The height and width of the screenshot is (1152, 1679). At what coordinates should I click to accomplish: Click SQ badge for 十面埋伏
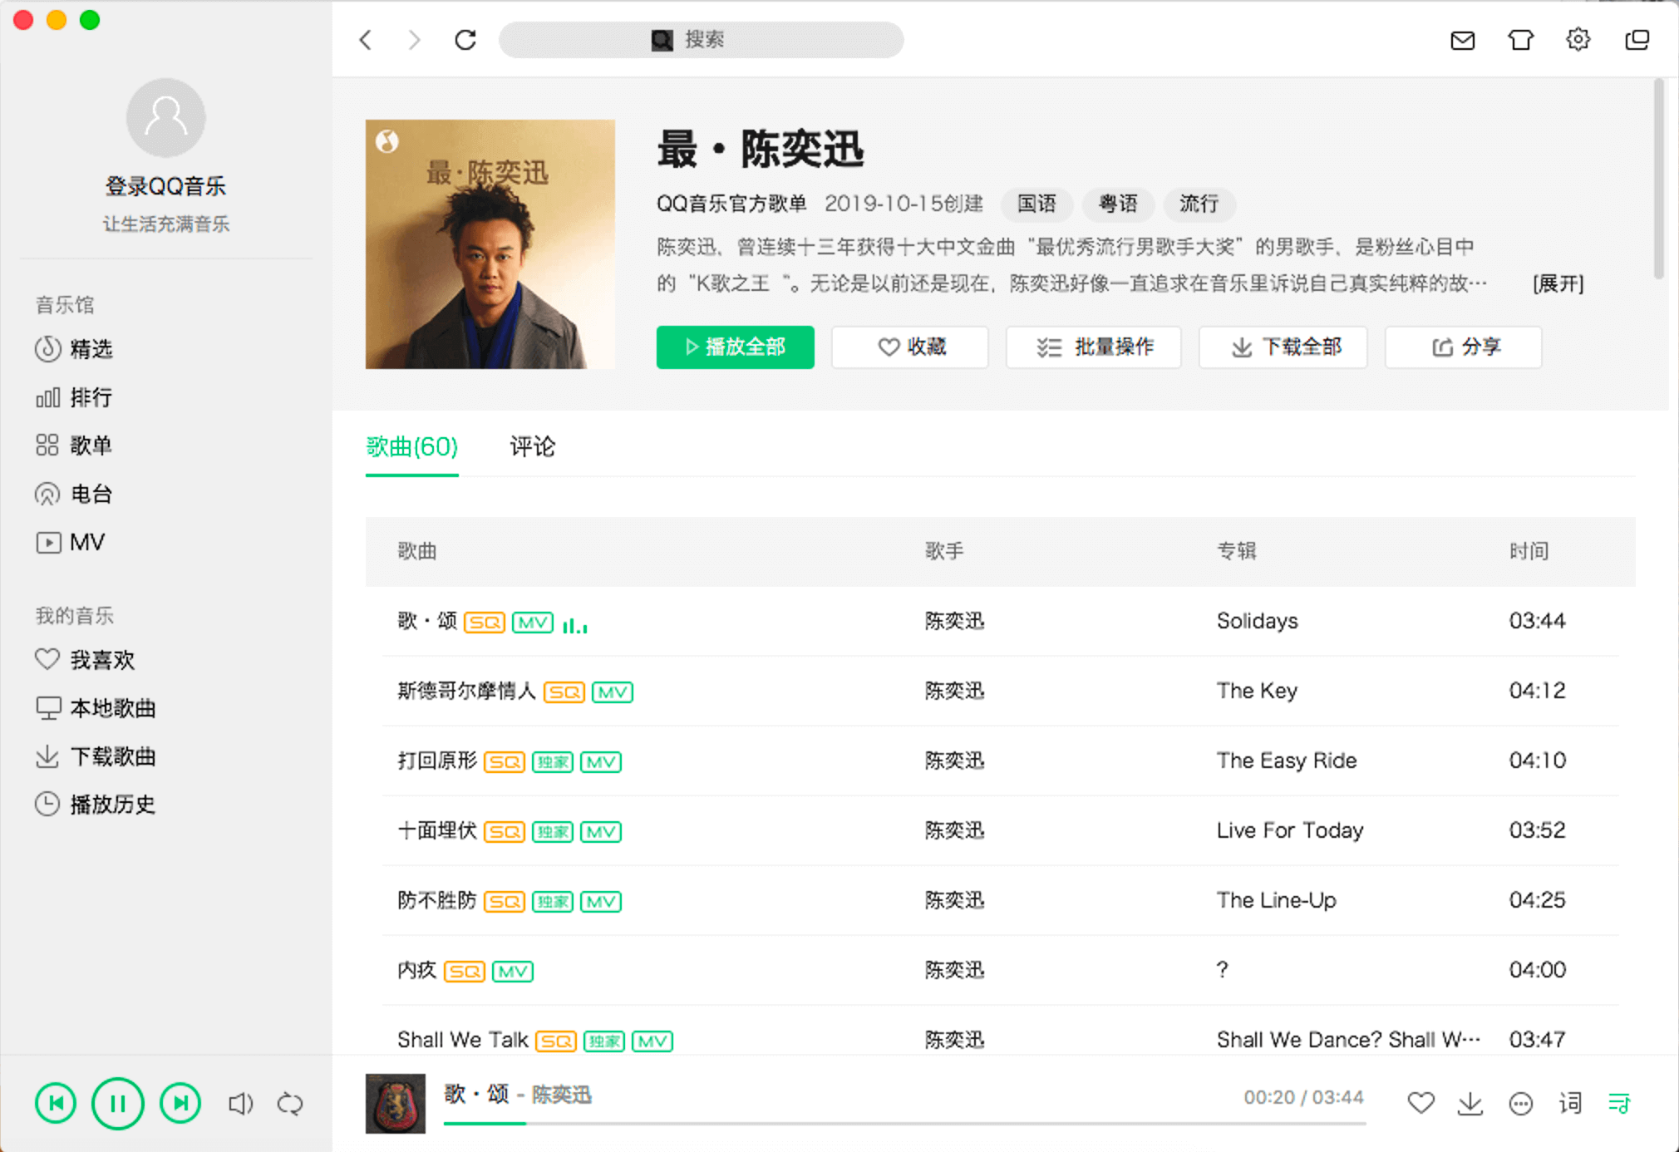[x=505, y=832]
